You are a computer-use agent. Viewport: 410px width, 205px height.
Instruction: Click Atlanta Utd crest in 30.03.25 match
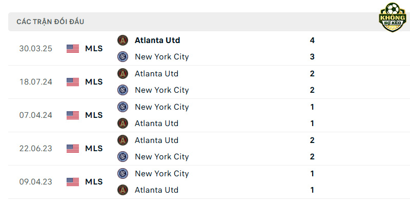pos(122,40)
